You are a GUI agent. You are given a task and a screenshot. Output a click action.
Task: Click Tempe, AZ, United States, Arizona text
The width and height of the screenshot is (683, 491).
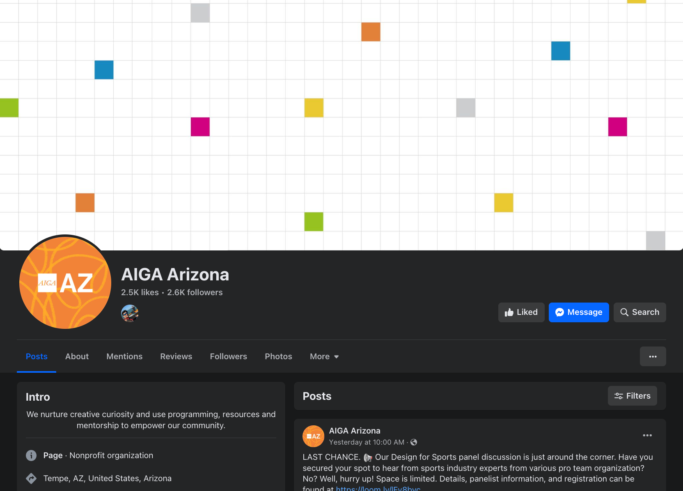coord(108,478)
